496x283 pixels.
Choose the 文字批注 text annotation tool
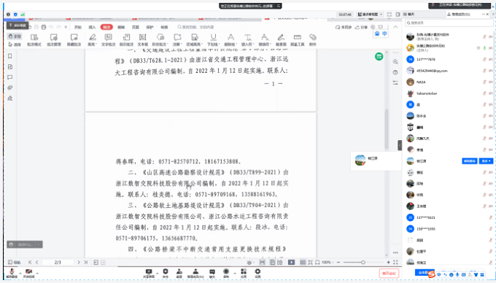[x=108, y=40]
